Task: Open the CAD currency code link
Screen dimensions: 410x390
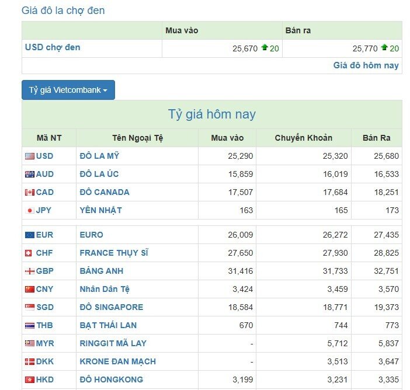Action: (45, 193)
